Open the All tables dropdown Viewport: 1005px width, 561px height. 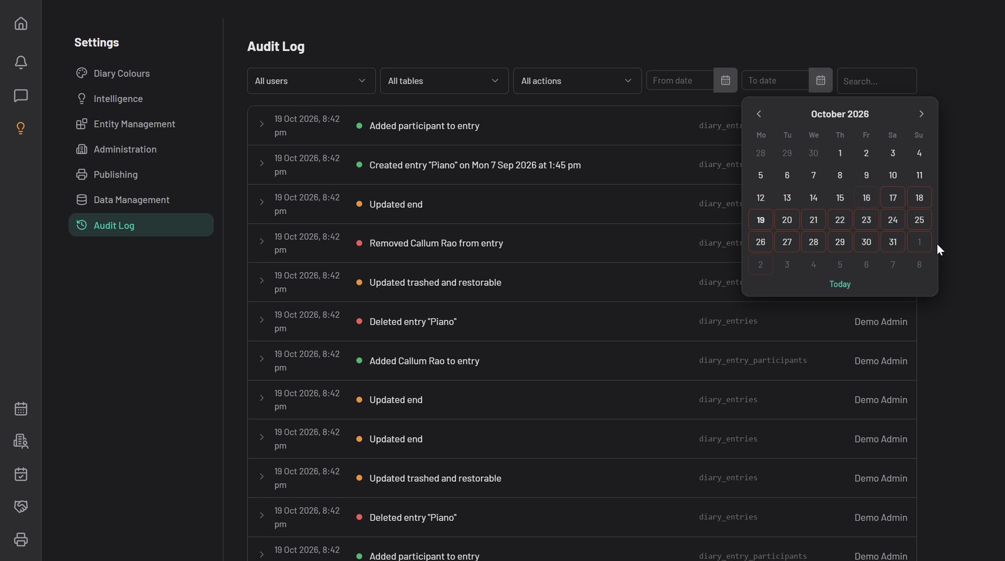444,81
